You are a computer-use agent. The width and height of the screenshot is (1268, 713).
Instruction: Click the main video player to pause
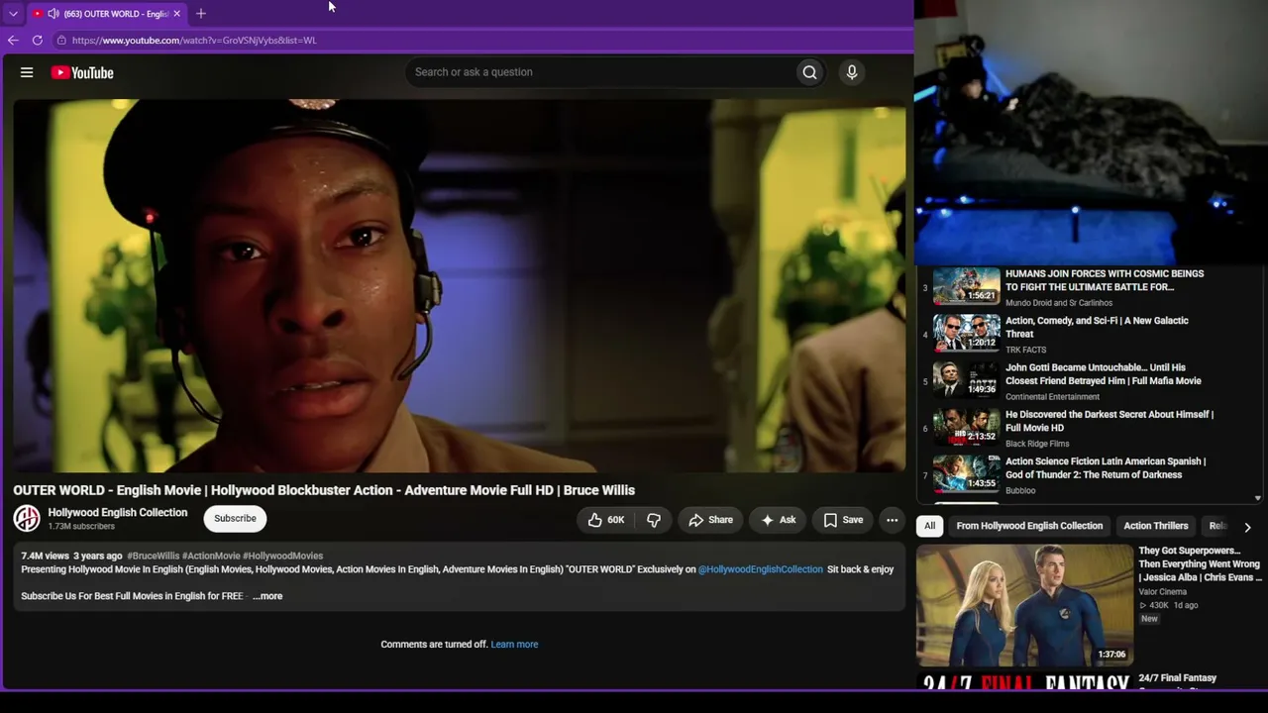click(460, 285)
